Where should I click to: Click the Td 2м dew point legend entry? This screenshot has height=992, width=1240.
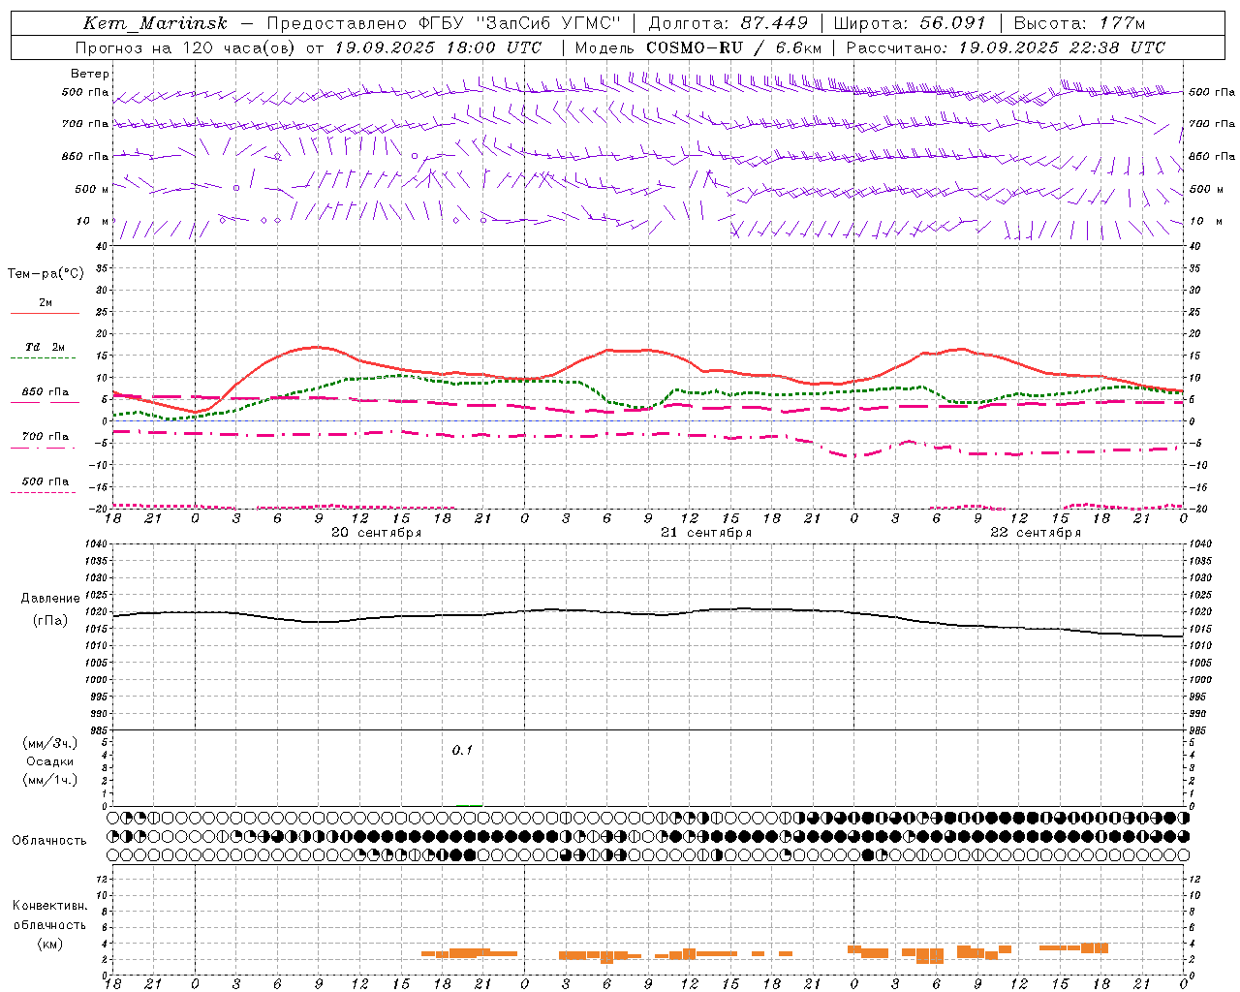point(46,347)
